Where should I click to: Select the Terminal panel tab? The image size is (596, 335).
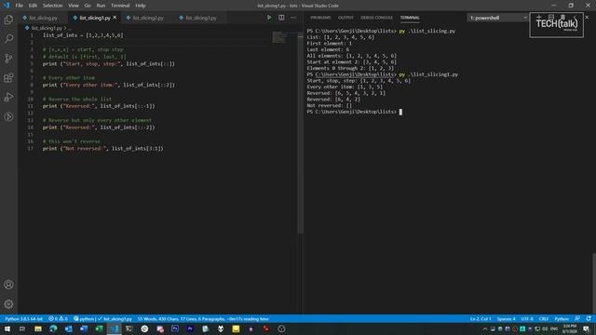pyautogui.click(x=410, y=18)
